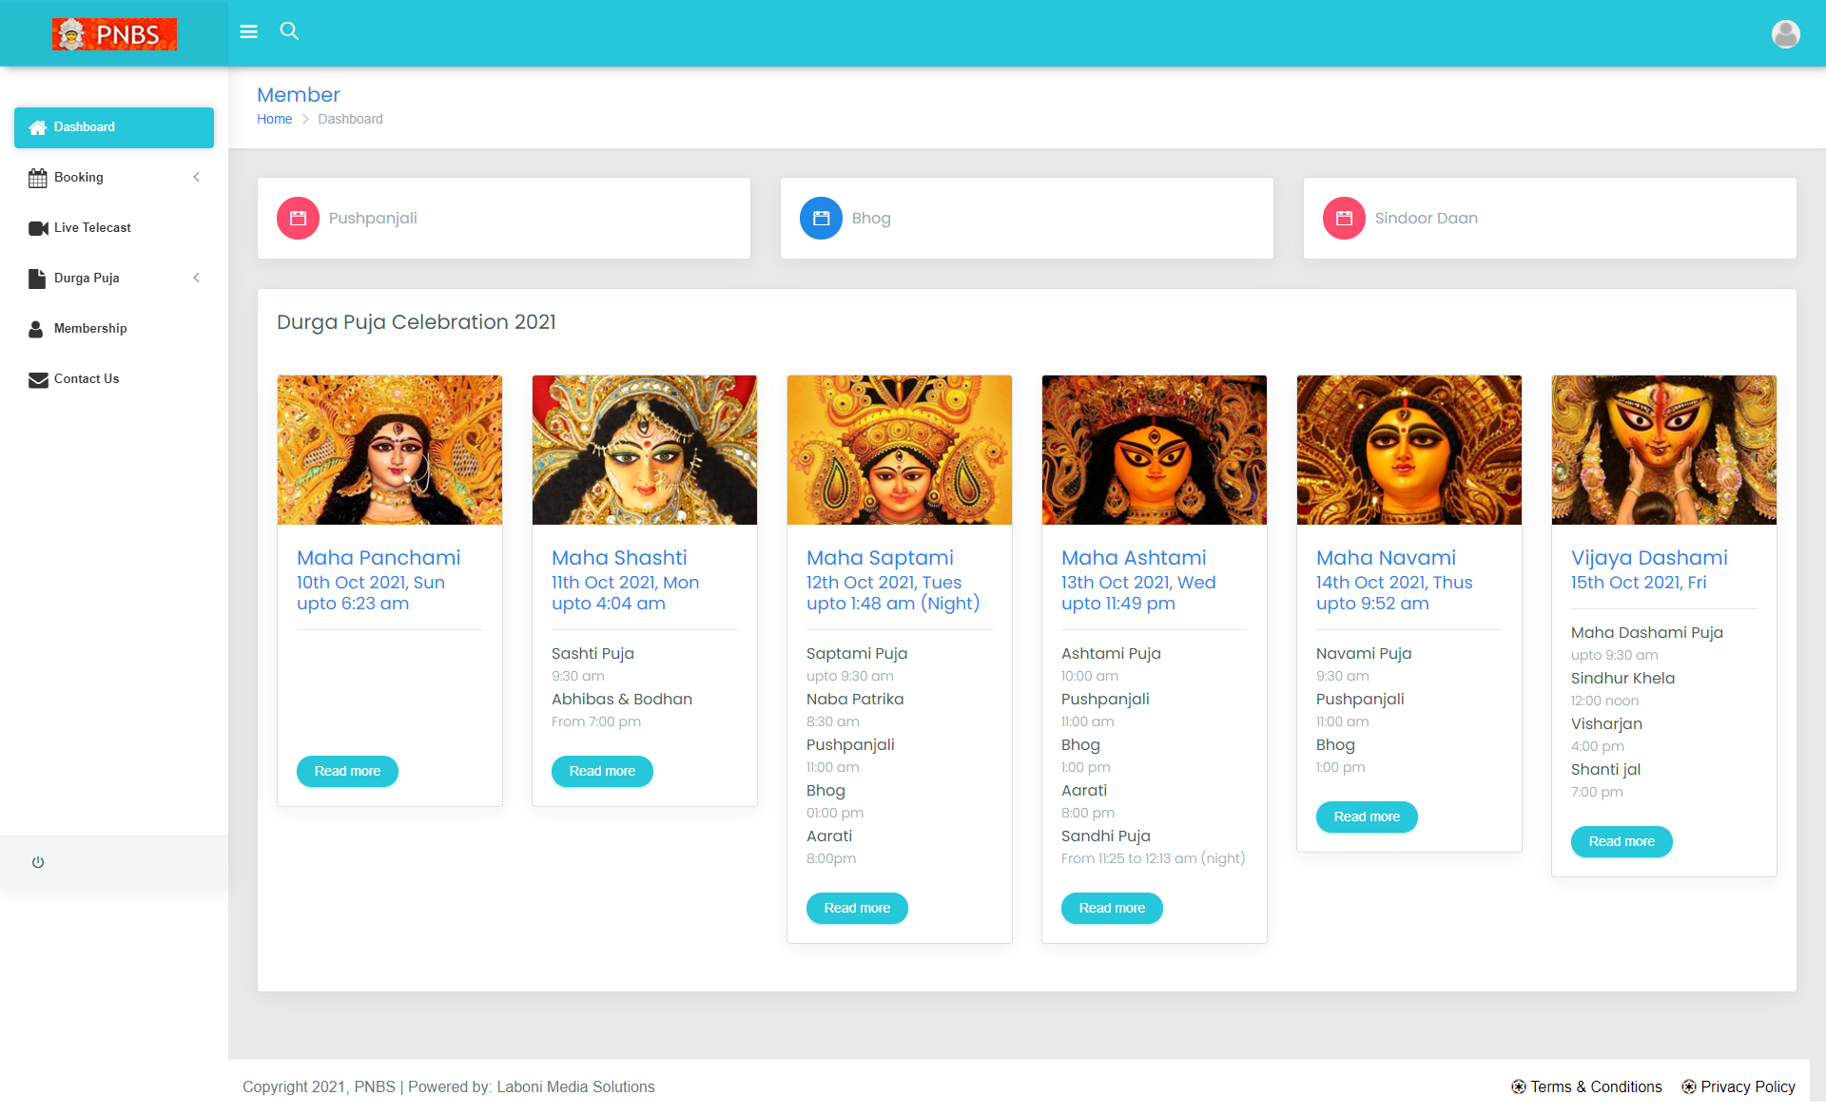The width and height of the screenshot is (1826, 1115).
Task: Toggle the hamburger menu icon
Action: [x=249, y=31]
